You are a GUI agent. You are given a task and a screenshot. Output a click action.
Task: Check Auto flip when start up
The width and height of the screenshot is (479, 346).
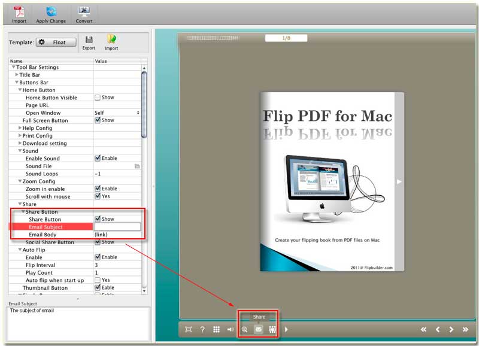(x=98, y=280)
